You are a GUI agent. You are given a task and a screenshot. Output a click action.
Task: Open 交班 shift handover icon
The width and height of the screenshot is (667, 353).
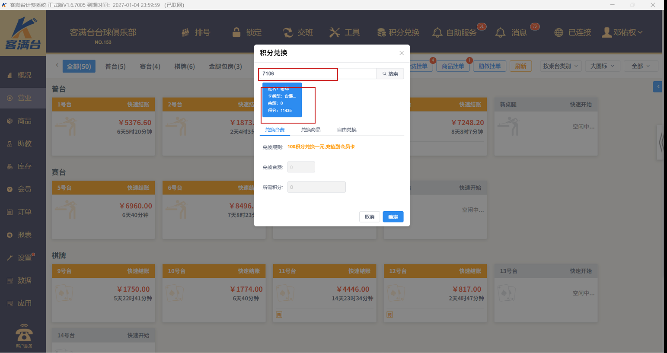pyautogui.click(x=287, y=32)
